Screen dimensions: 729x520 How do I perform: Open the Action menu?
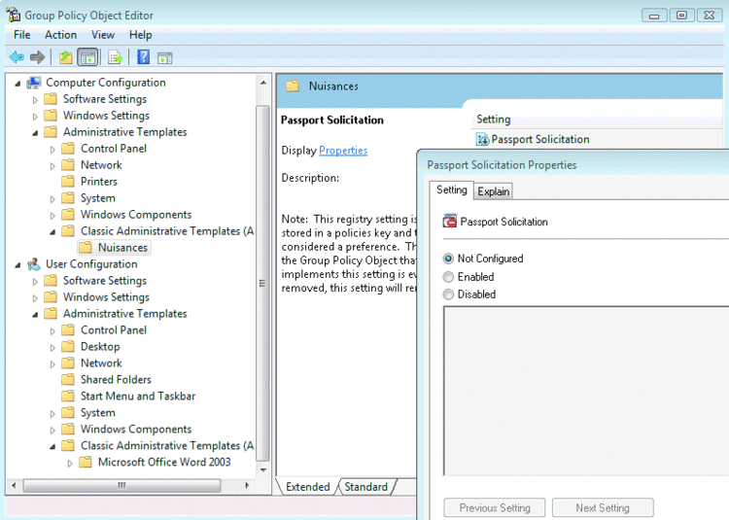pos(60,35)
